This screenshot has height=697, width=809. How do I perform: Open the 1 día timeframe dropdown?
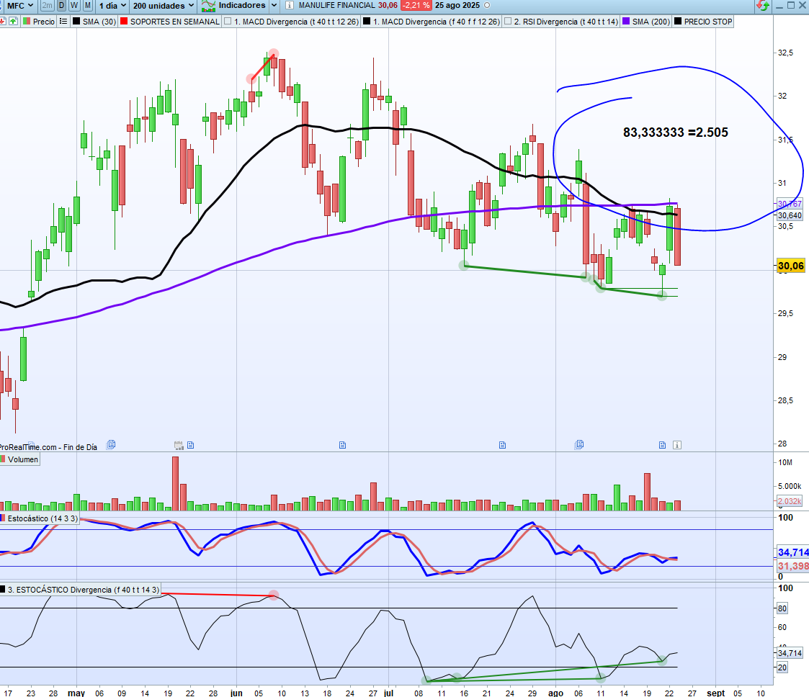pyautogui.click(x=113, y=6)
